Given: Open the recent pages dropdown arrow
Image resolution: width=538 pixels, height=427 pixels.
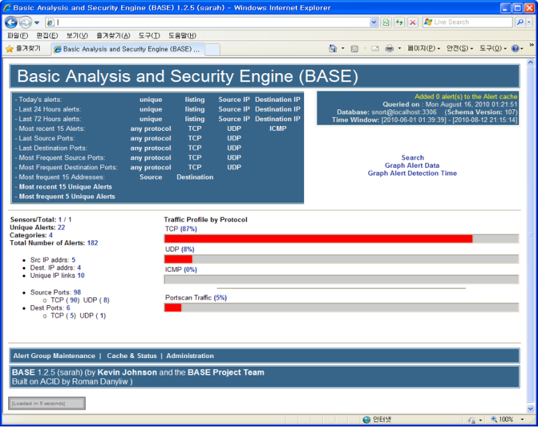Looking at the screenshot, I should pos(37,23).
